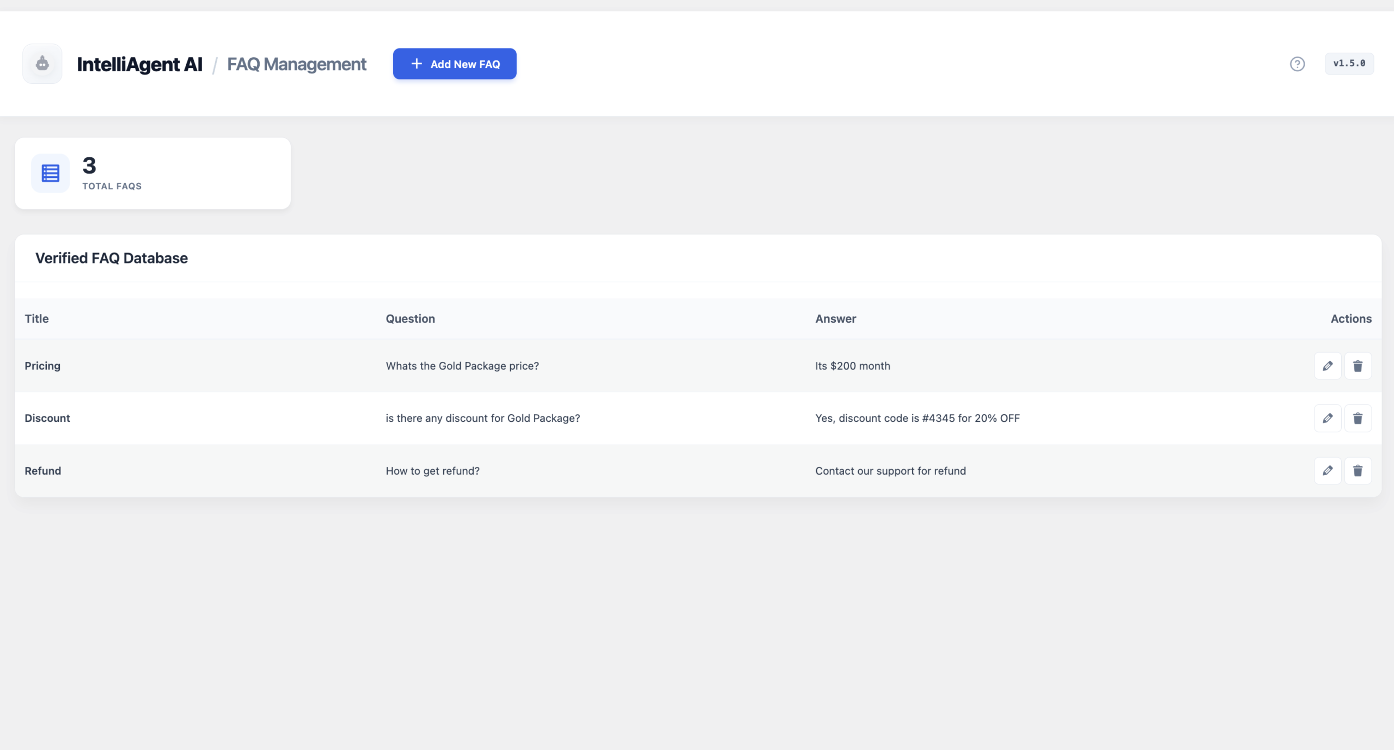The width and height of the screenshot is (1394, 750).
Task: Click the v1.5.0 version badge
Action: [1349, 64]
